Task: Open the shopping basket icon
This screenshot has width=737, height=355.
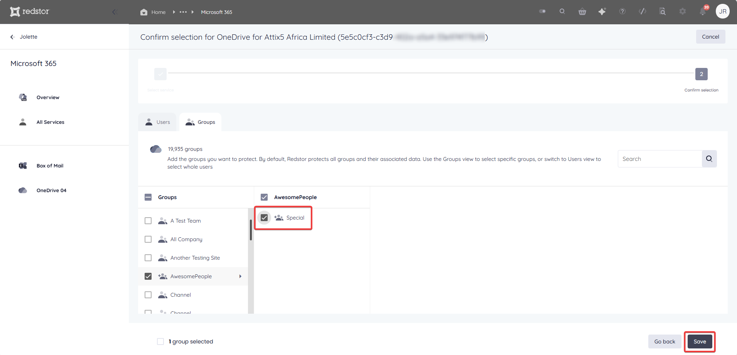Action: 582,12
